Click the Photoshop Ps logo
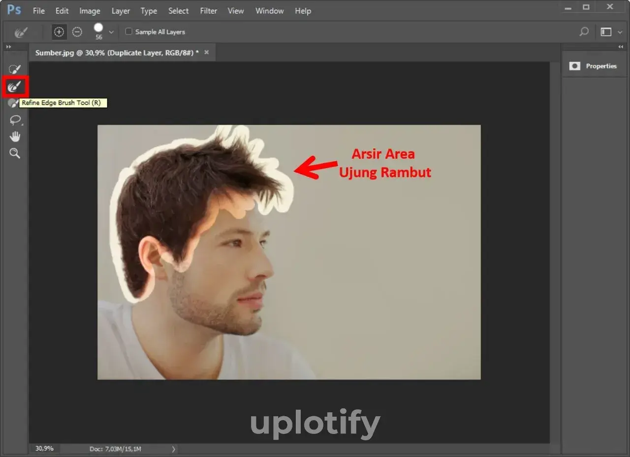 click(x=14, y=9)
